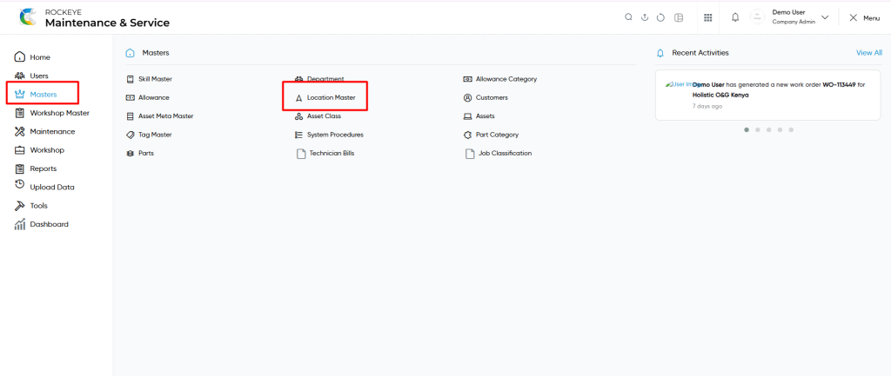Click the Home house icon in sidebar

point(20,57)
